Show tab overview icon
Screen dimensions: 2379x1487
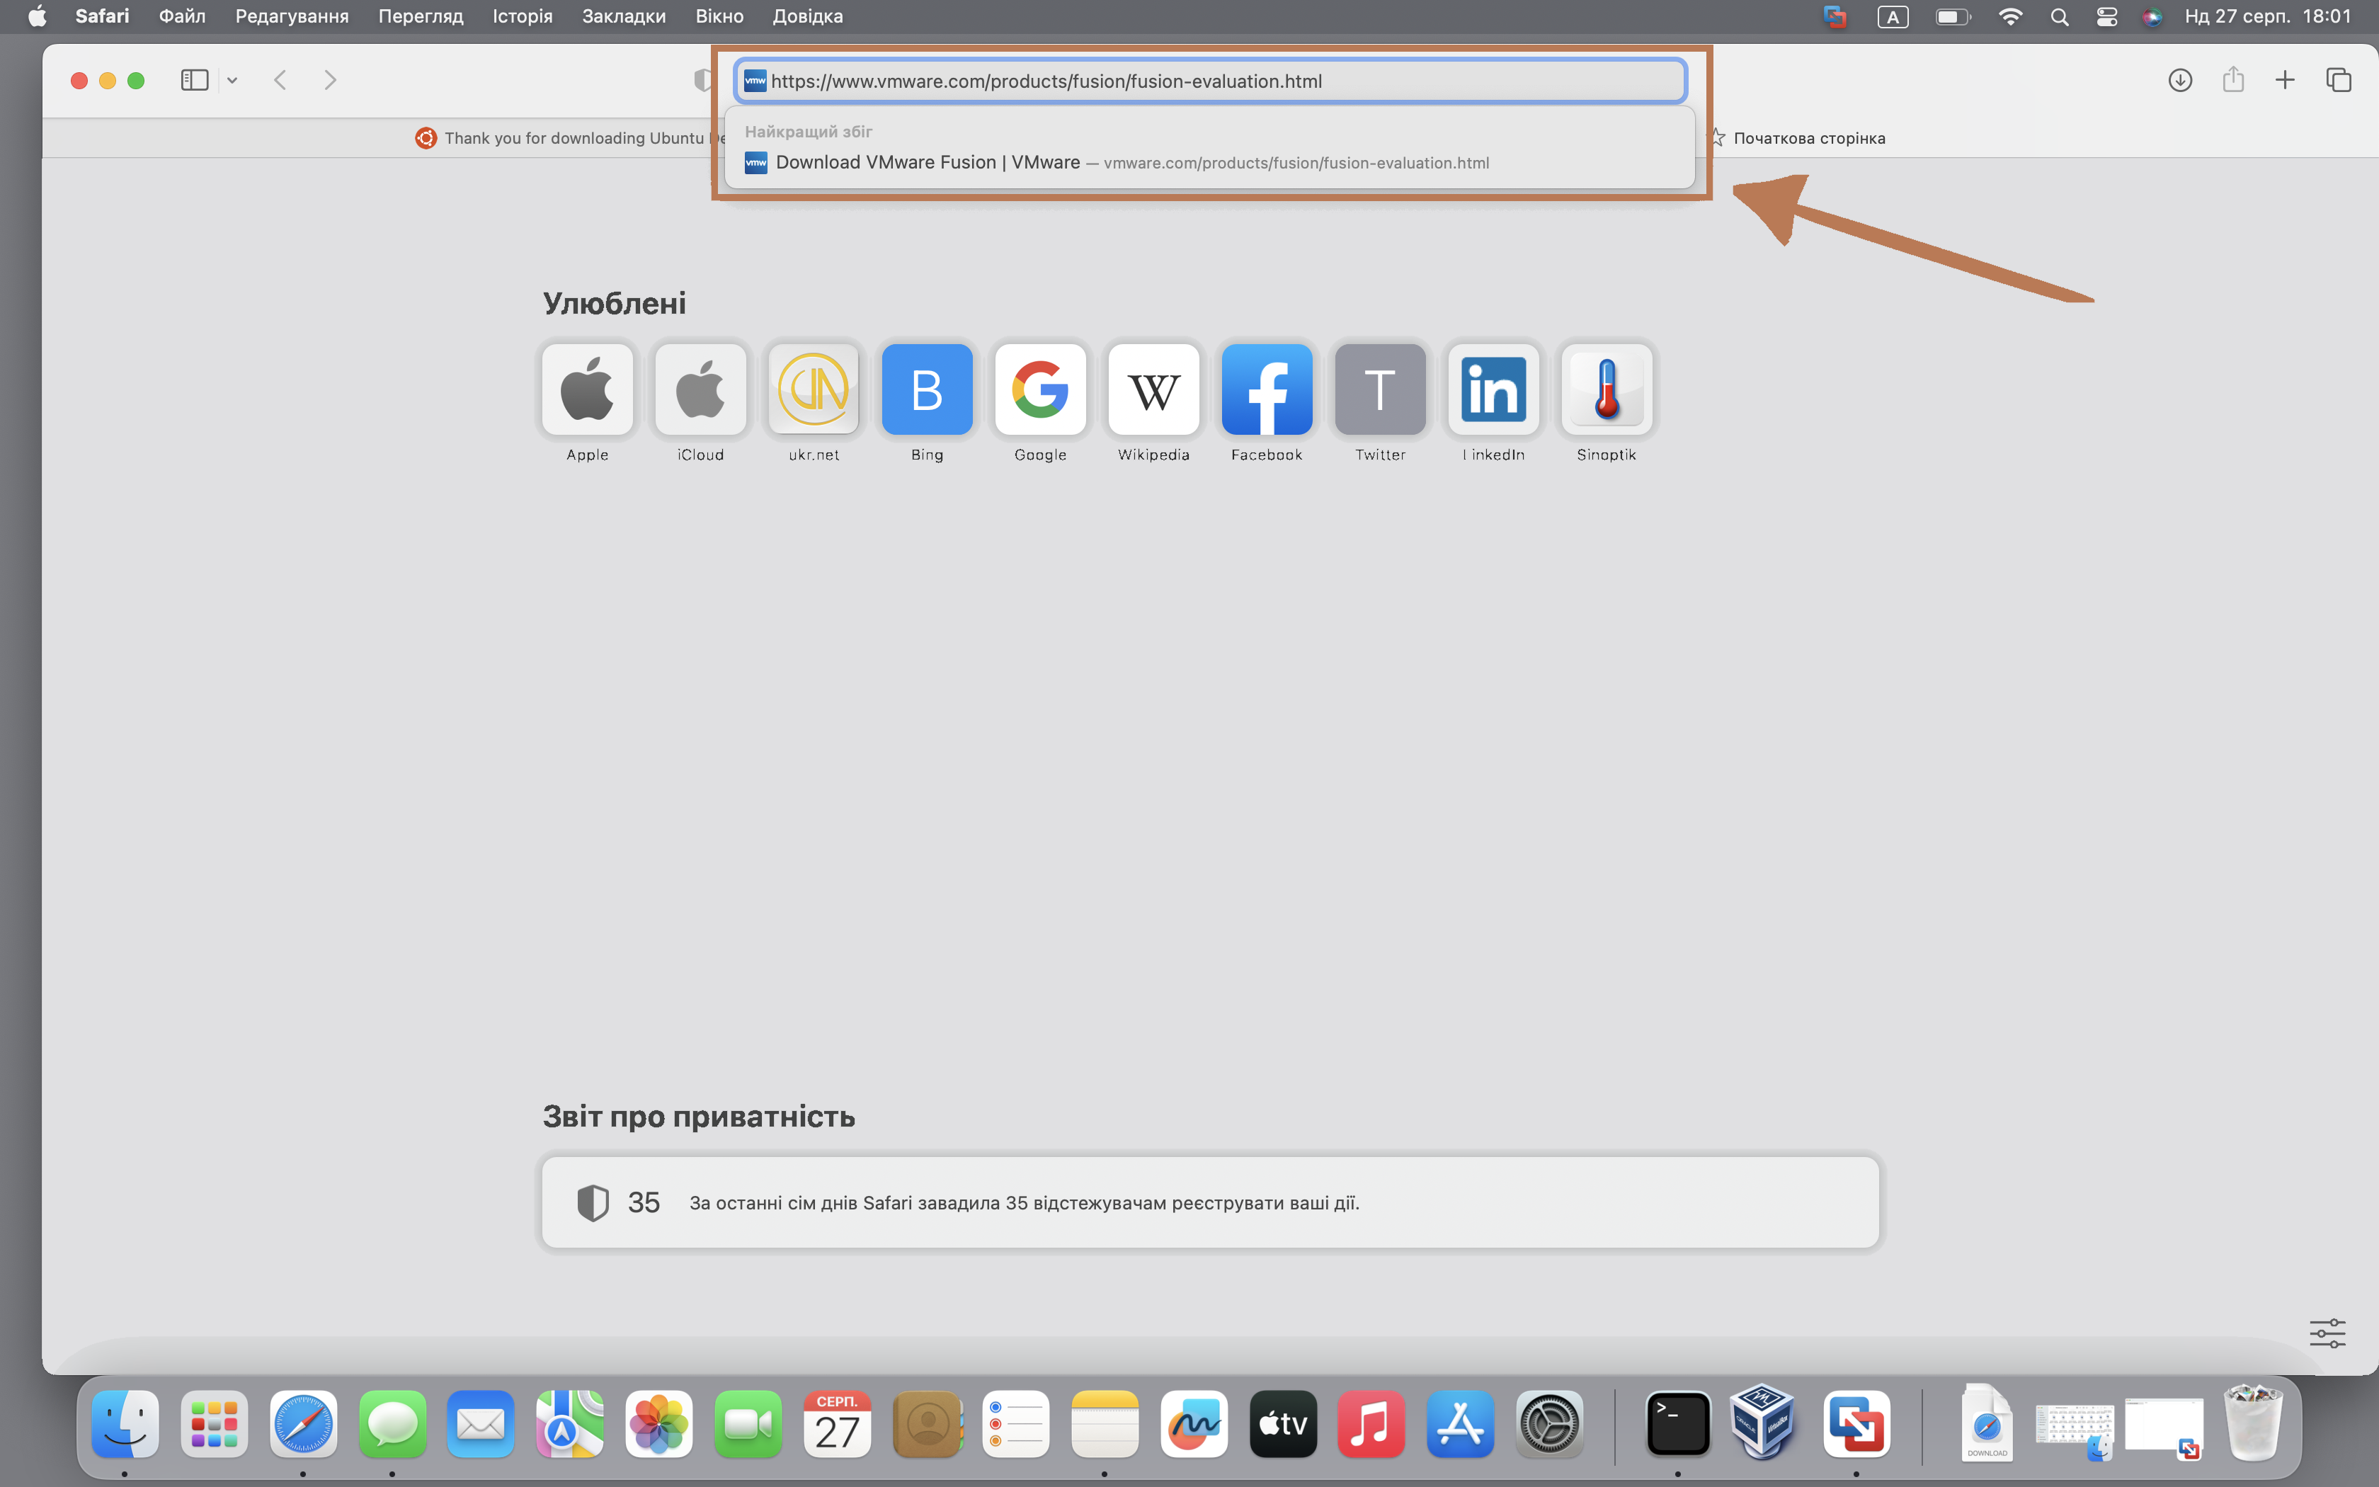pyautogui.click(x=2338, y=81)
